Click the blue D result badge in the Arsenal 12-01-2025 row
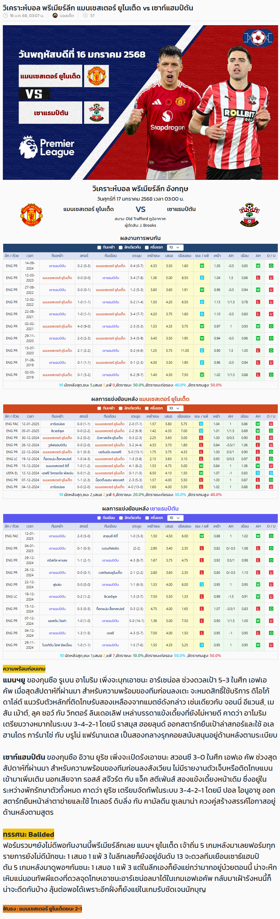This screenshot has height=919, width=280. [x=201, y=424]
